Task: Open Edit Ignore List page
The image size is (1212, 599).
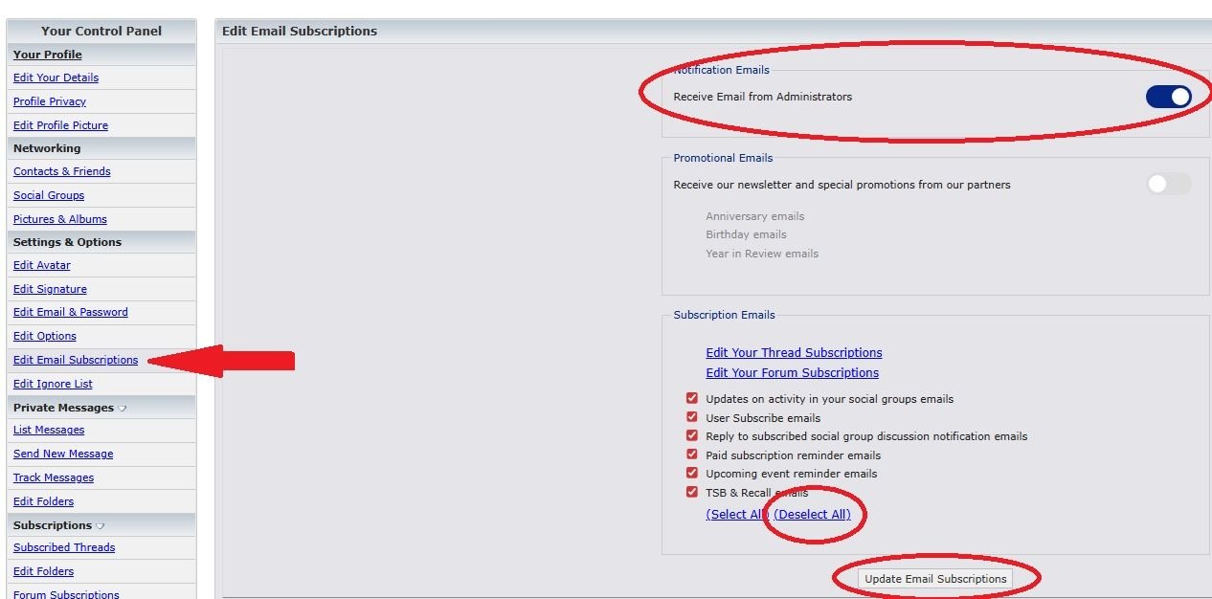Action: click(x=53, y=384)
